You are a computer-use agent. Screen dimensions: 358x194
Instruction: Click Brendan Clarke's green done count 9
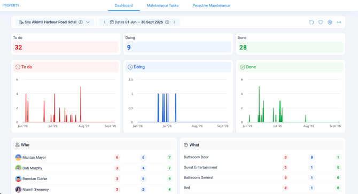(x=169, y=179)
